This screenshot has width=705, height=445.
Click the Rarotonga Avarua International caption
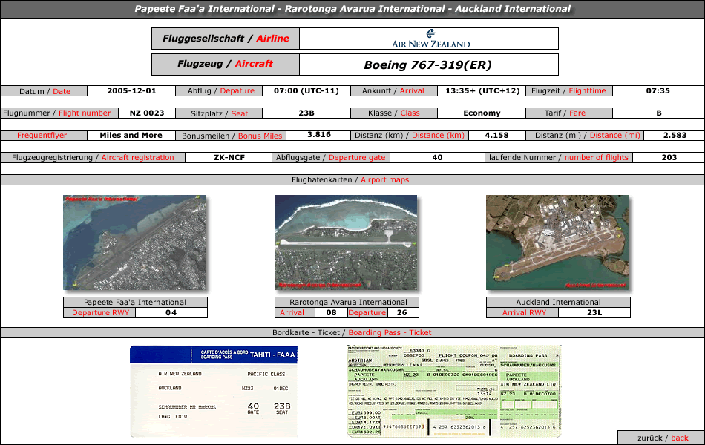point(348,303)
